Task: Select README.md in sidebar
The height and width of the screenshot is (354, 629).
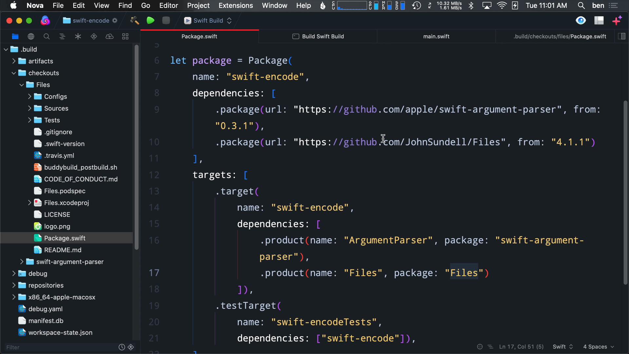Action: (x=66, y=250)
